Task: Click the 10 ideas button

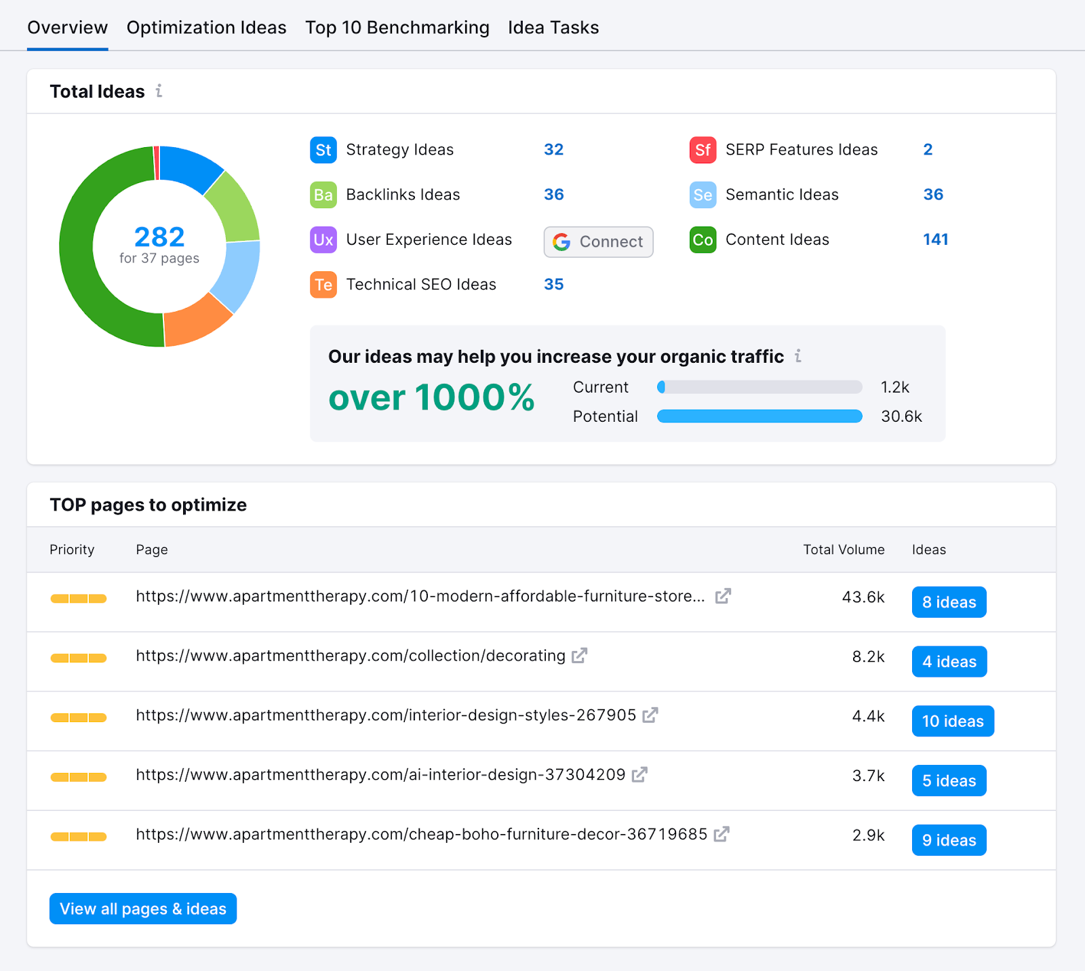Action: tap(953, 721)
